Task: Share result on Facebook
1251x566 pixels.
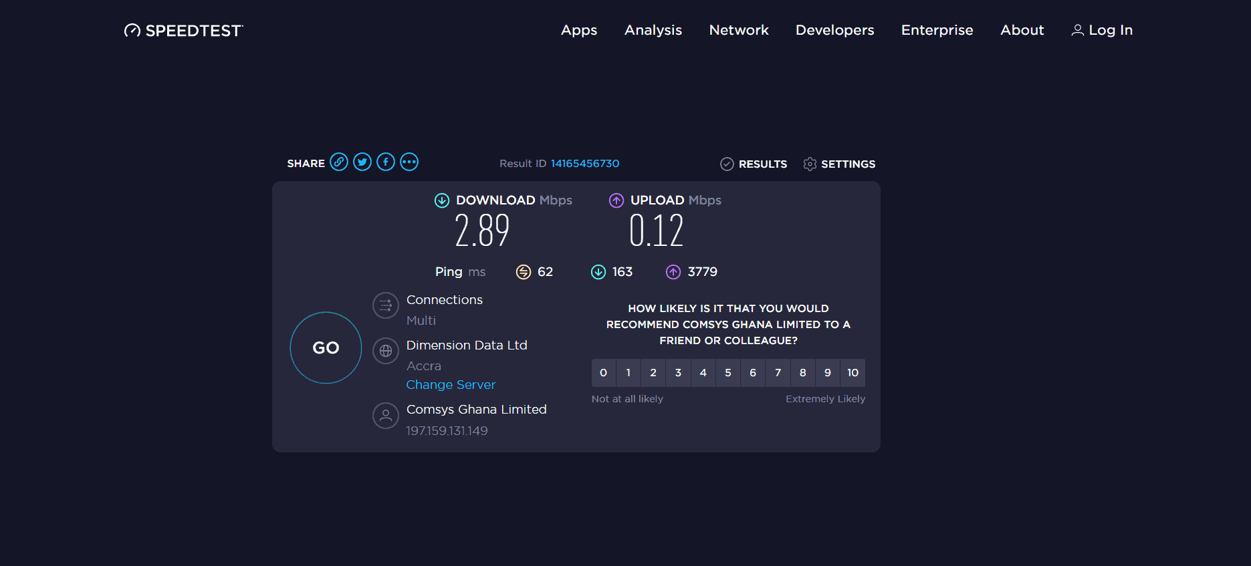Action: point(386,162)
